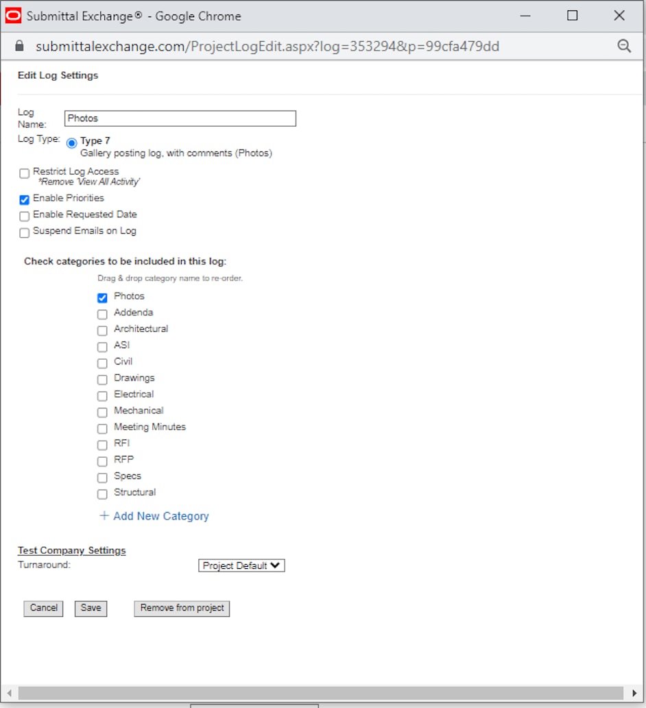Screen dimensions: 646x708
Task: Click the Meeting Minutes category name
Action: [149, 427]
